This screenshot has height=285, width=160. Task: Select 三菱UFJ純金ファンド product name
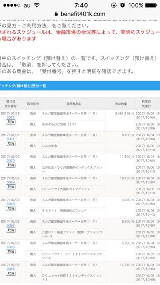(x=72, y=234)
